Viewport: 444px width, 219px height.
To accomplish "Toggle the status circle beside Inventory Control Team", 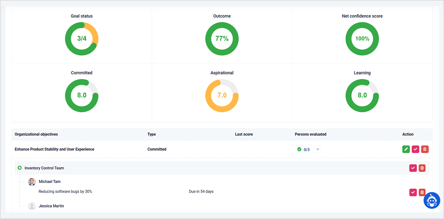I will click(x=19, y=168).
